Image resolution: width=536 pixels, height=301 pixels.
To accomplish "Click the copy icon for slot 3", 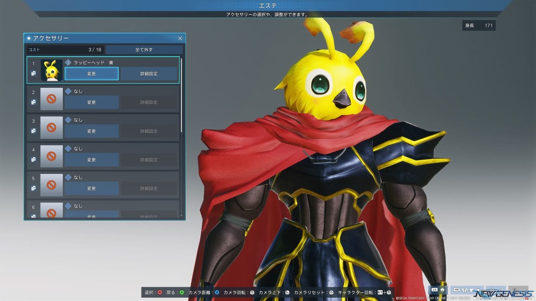I will [33, 131].
